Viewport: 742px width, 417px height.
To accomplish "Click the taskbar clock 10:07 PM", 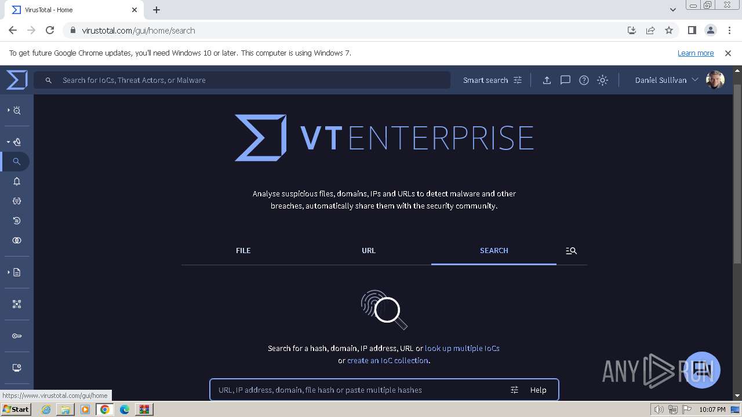I will tap(712, 409).
